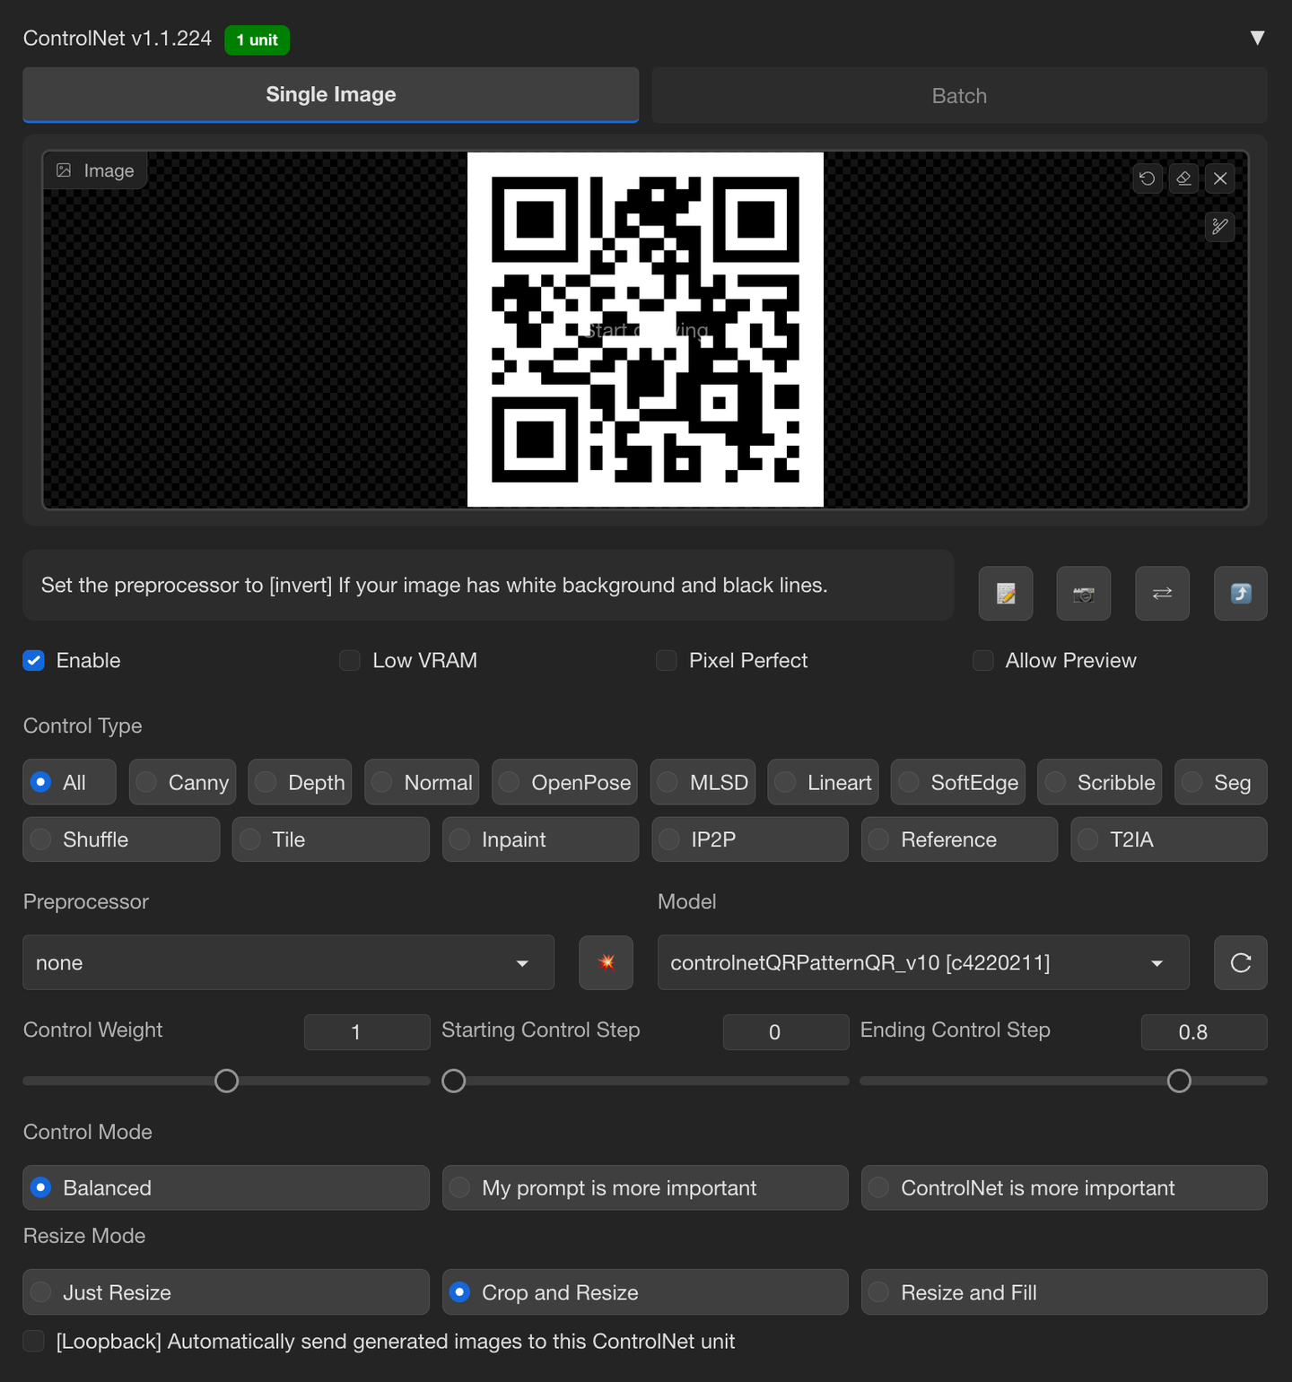
Task: Click the mirror webcam arrows icon
Action: click(x=1162, y=594)
